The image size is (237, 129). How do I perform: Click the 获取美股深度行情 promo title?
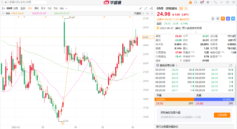click(170, 113)
